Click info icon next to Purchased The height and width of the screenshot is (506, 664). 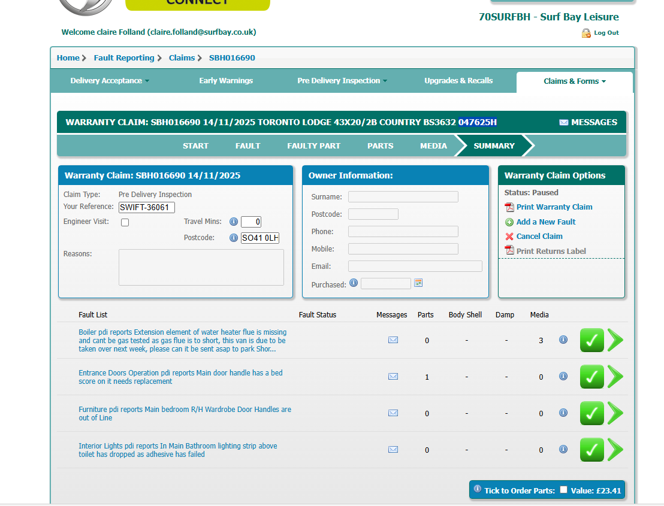point(354,283)
